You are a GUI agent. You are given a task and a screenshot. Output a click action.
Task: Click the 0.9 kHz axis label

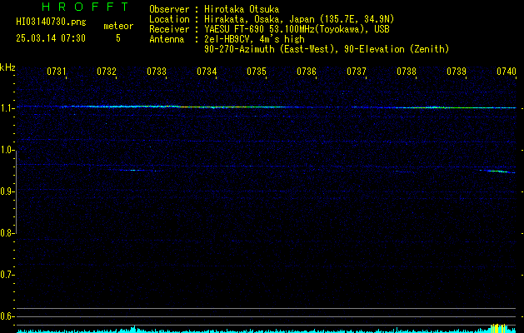pos(7,191)
